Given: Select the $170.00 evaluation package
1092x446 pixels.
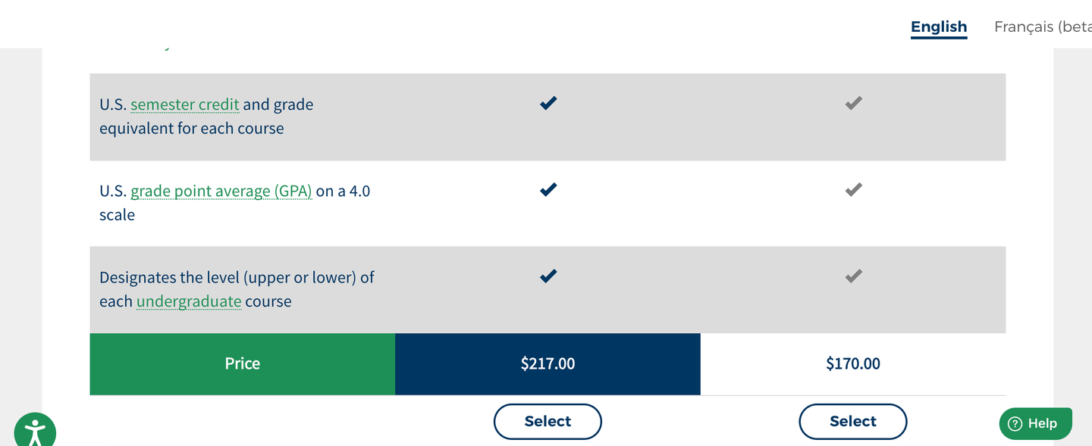Looking at the screenshot, I should [x=852, y=422].
